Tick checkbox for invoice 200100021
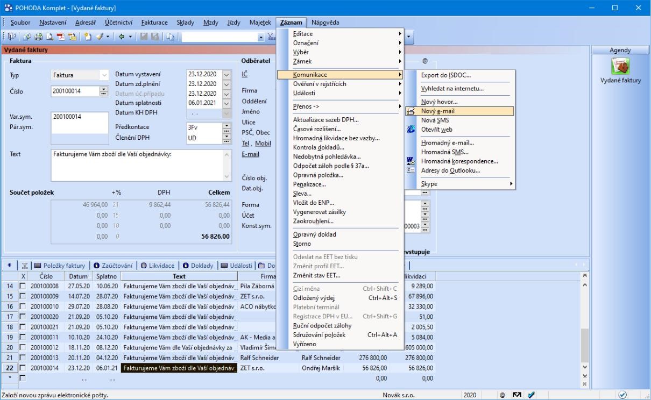 coord(24,327)
